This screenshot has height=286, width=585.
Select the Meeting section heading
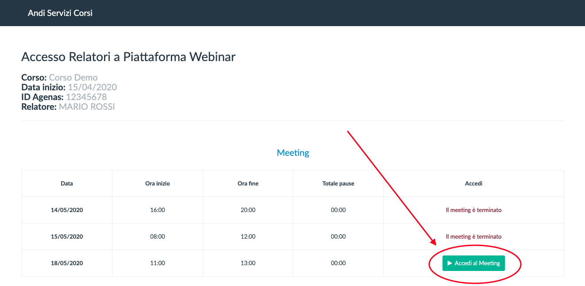click(x=293, y=153)
